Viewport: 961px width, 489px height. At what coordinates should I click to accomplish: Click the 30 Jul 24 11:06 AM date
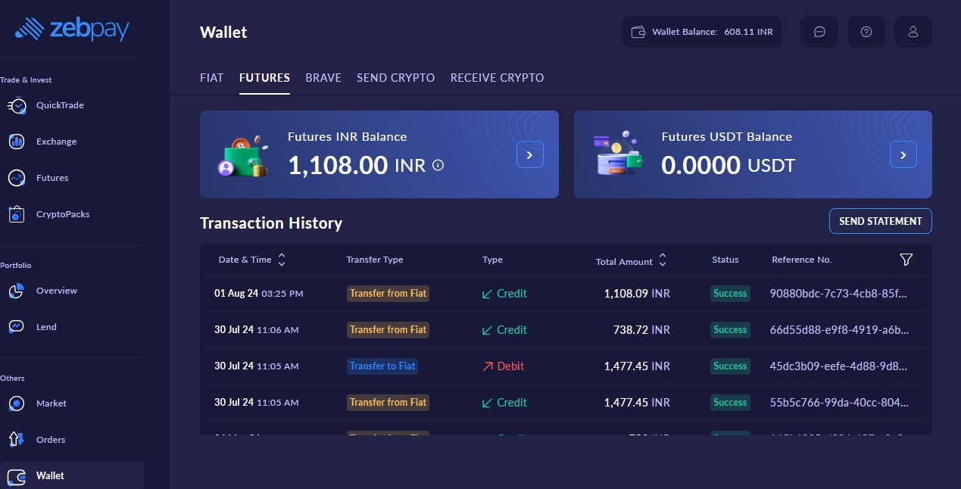(256, 330)
